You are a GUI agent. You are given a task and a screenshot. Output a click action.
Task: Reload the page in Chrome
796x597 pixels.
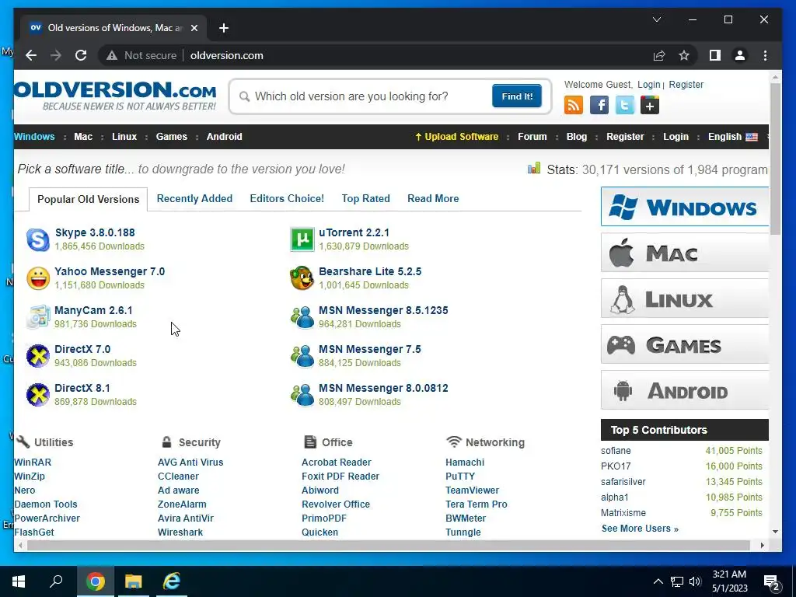click(x=81, y=55)
